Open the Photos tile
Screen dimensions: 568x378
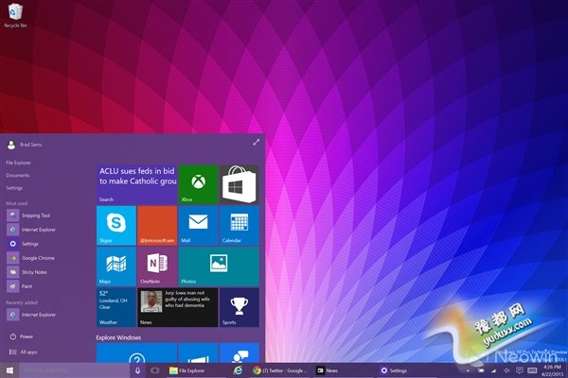(x=219, y=266)
